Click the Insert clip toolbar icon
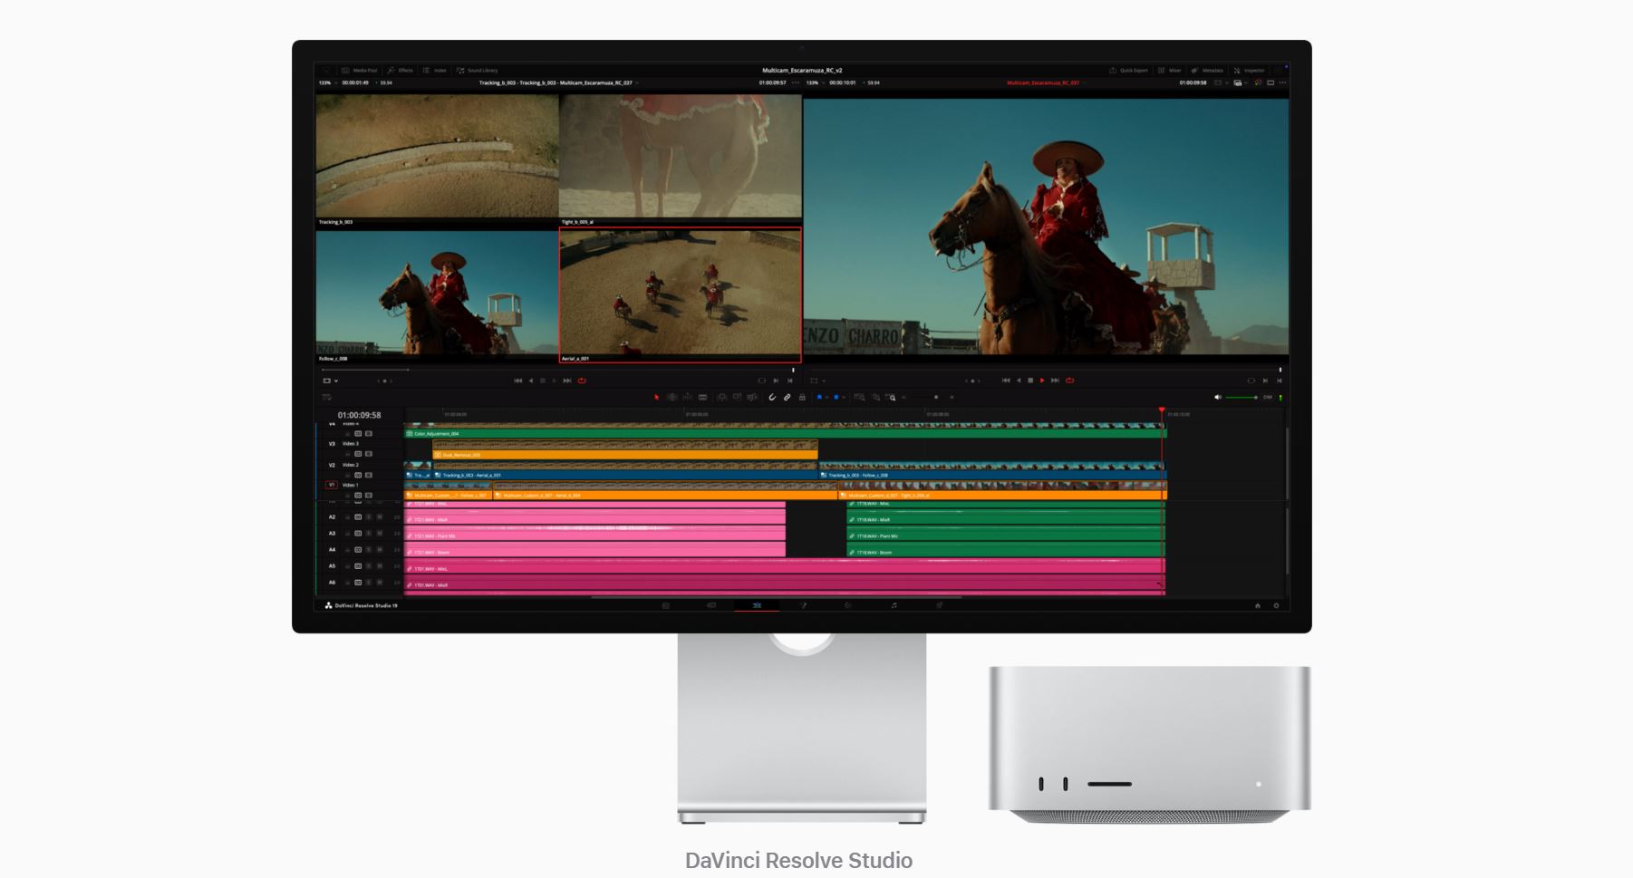Image resolution: width=1633 pixels, height=878 pixels. click(x=722, y=397)
